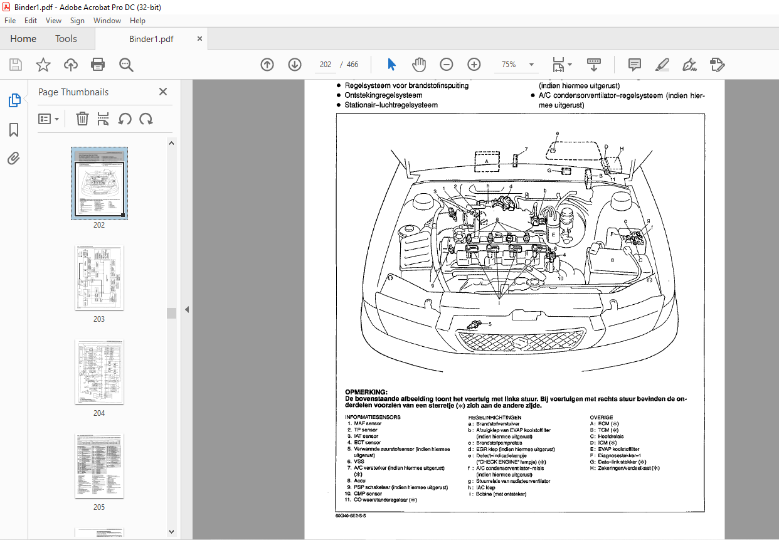Click the Ontstekingregelsysteem bullet text
779x540 pixels.
click(383, 95)
